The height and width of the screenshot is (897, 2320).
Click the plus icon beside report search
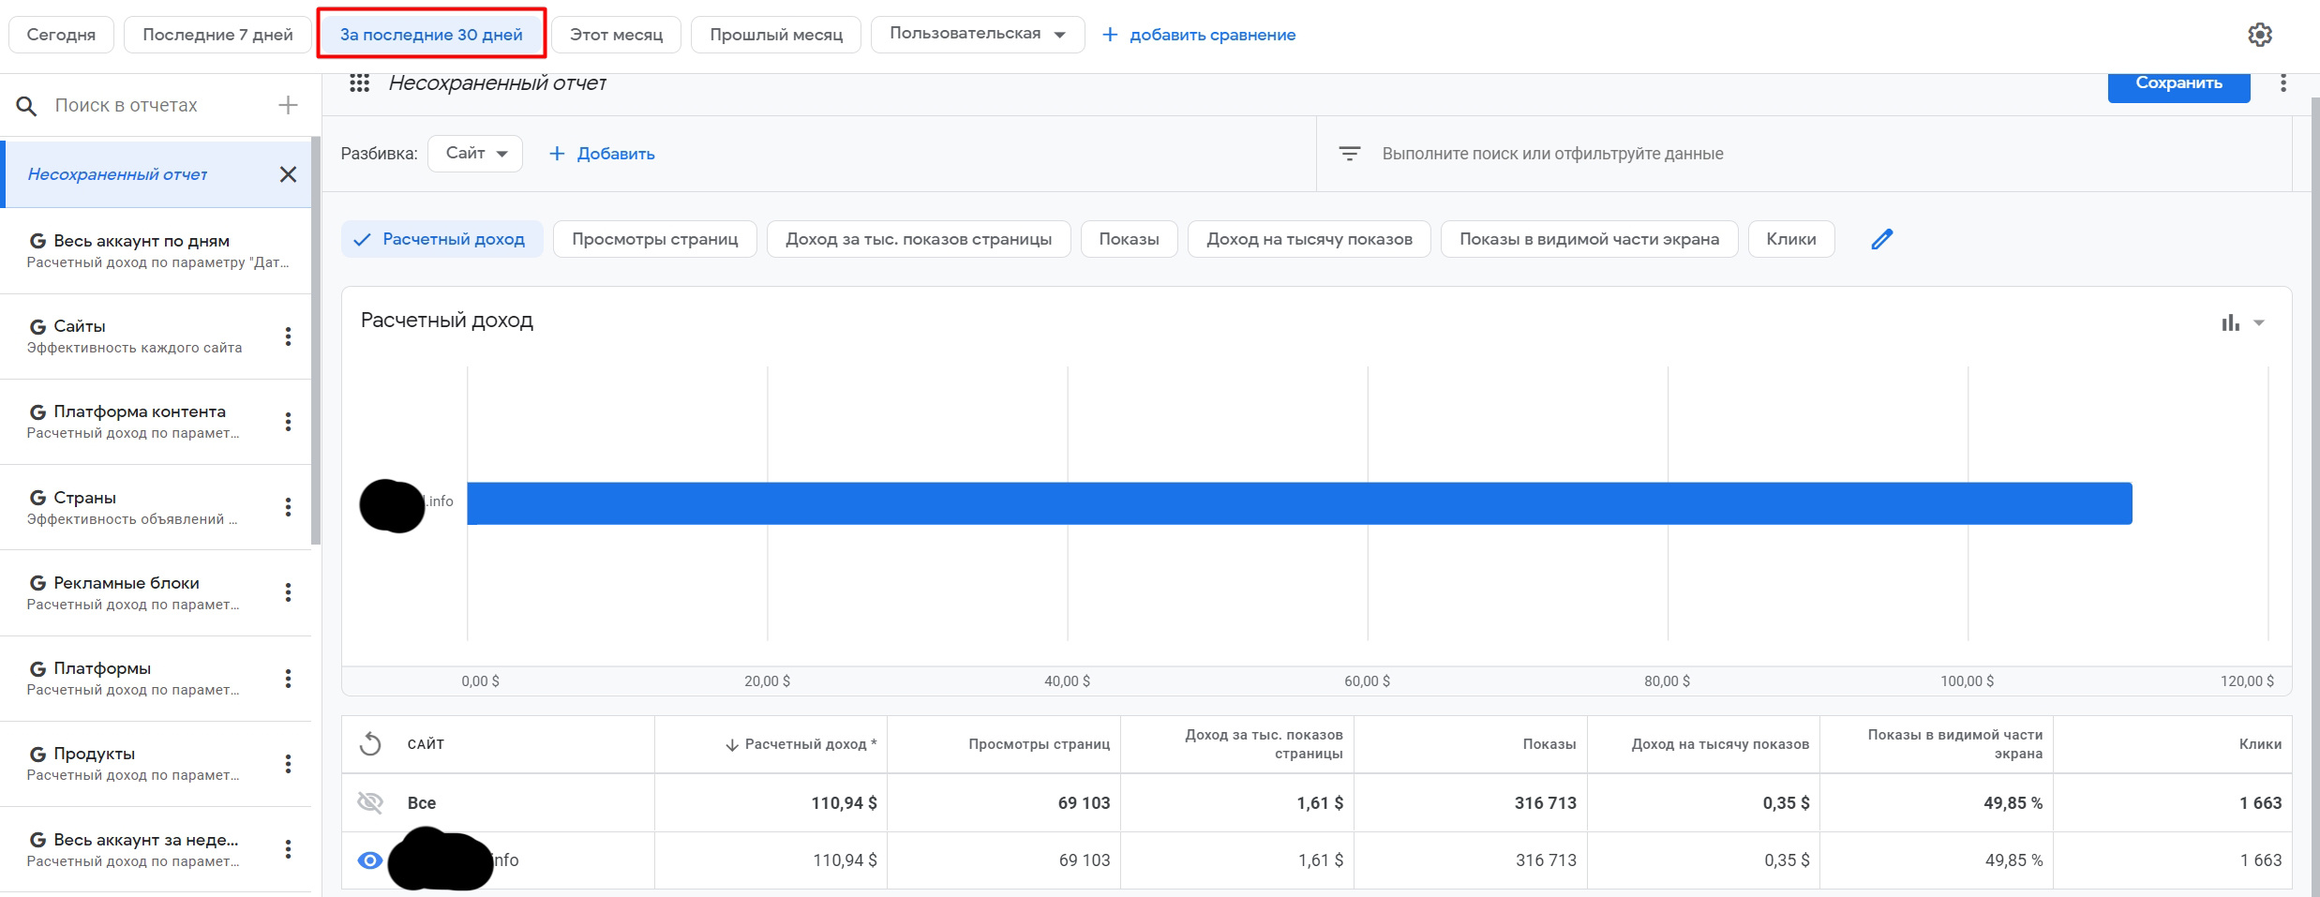point(288,105)
